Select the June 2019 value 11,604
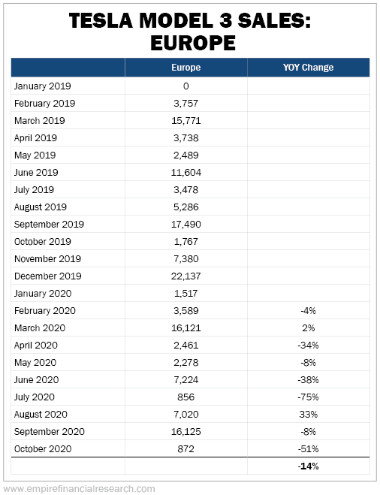Screen dimensions: 380x495 pyautogui.click(x=186, y=173)
